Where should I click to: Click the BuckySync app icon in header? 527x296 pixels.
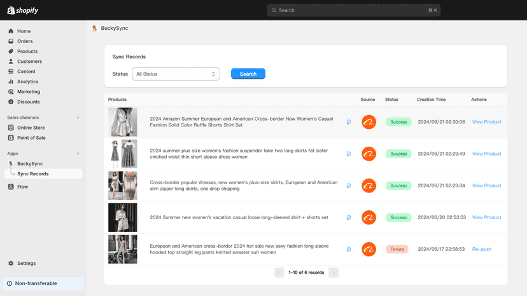(x=94, y=28)
